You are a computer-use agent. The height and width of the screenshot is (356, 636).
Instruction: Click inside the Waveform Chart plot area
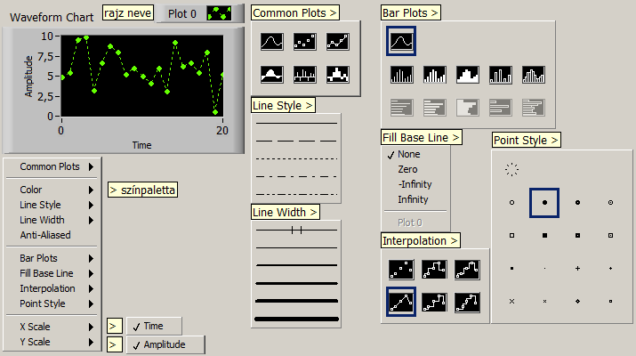pyautogui.click(x=142, y=76)
